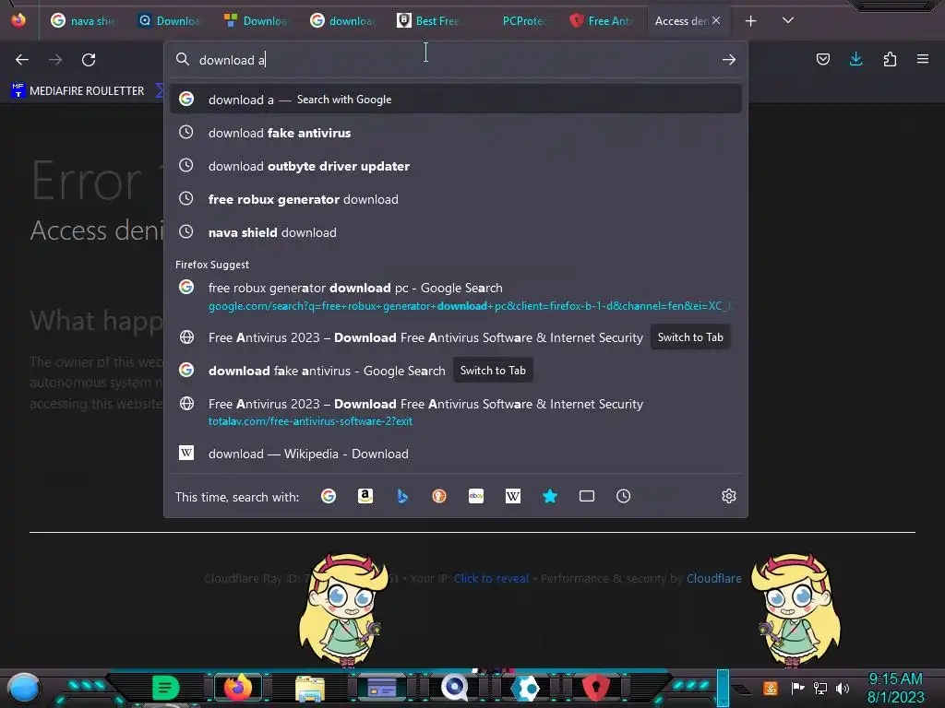Click the go arrow in the address bar
The width and height of the screenshot is (945, 708).
click(729, 60)
